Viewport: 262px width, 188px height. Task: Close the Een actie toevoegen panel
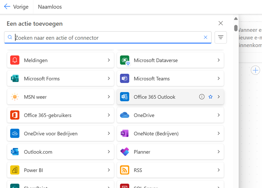(x=221, y=23)
